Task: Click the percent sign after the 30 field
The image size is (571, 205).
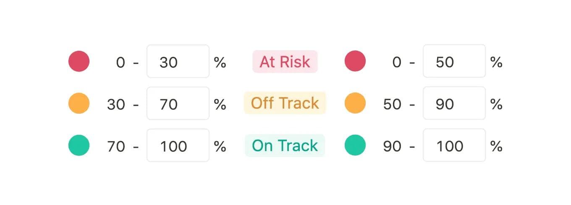Action: click(220, 62)
